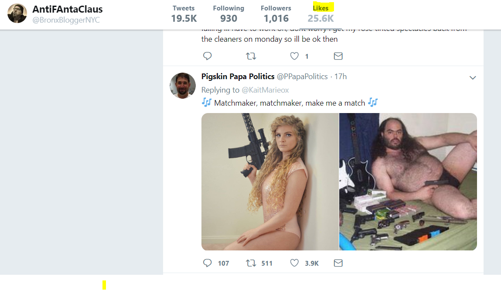View the man on bed photo

coord(408,182)
